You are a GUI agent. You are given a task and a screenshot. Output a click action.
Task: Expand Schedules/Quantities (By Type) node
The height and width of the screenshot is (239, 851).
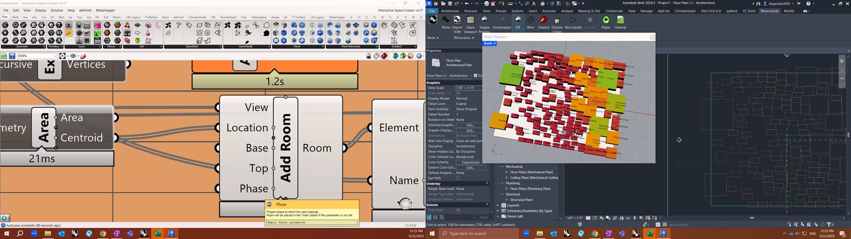pyautogui.click(x=498, y=211)
